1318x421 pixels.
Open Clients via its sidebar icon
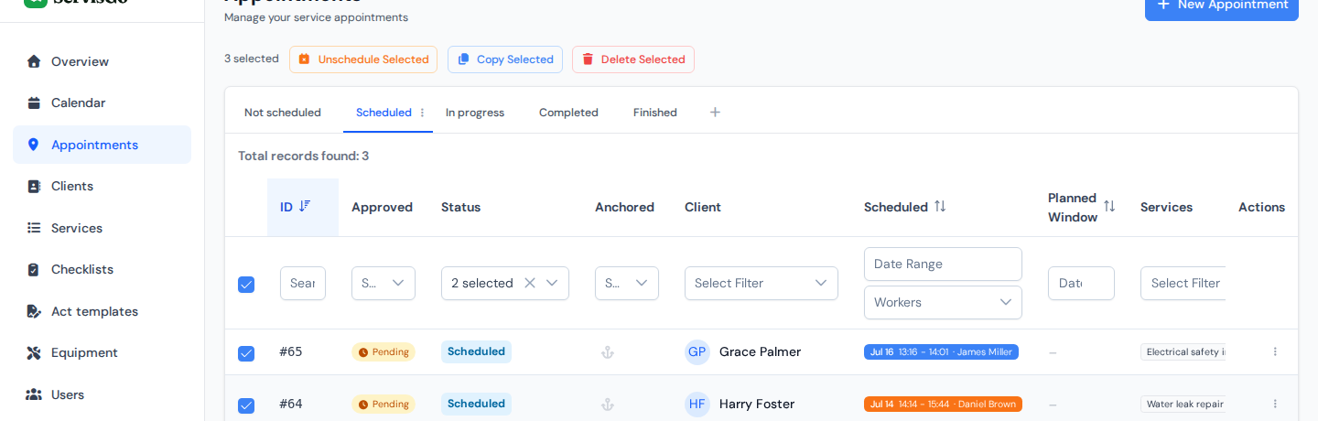[34, 186]
